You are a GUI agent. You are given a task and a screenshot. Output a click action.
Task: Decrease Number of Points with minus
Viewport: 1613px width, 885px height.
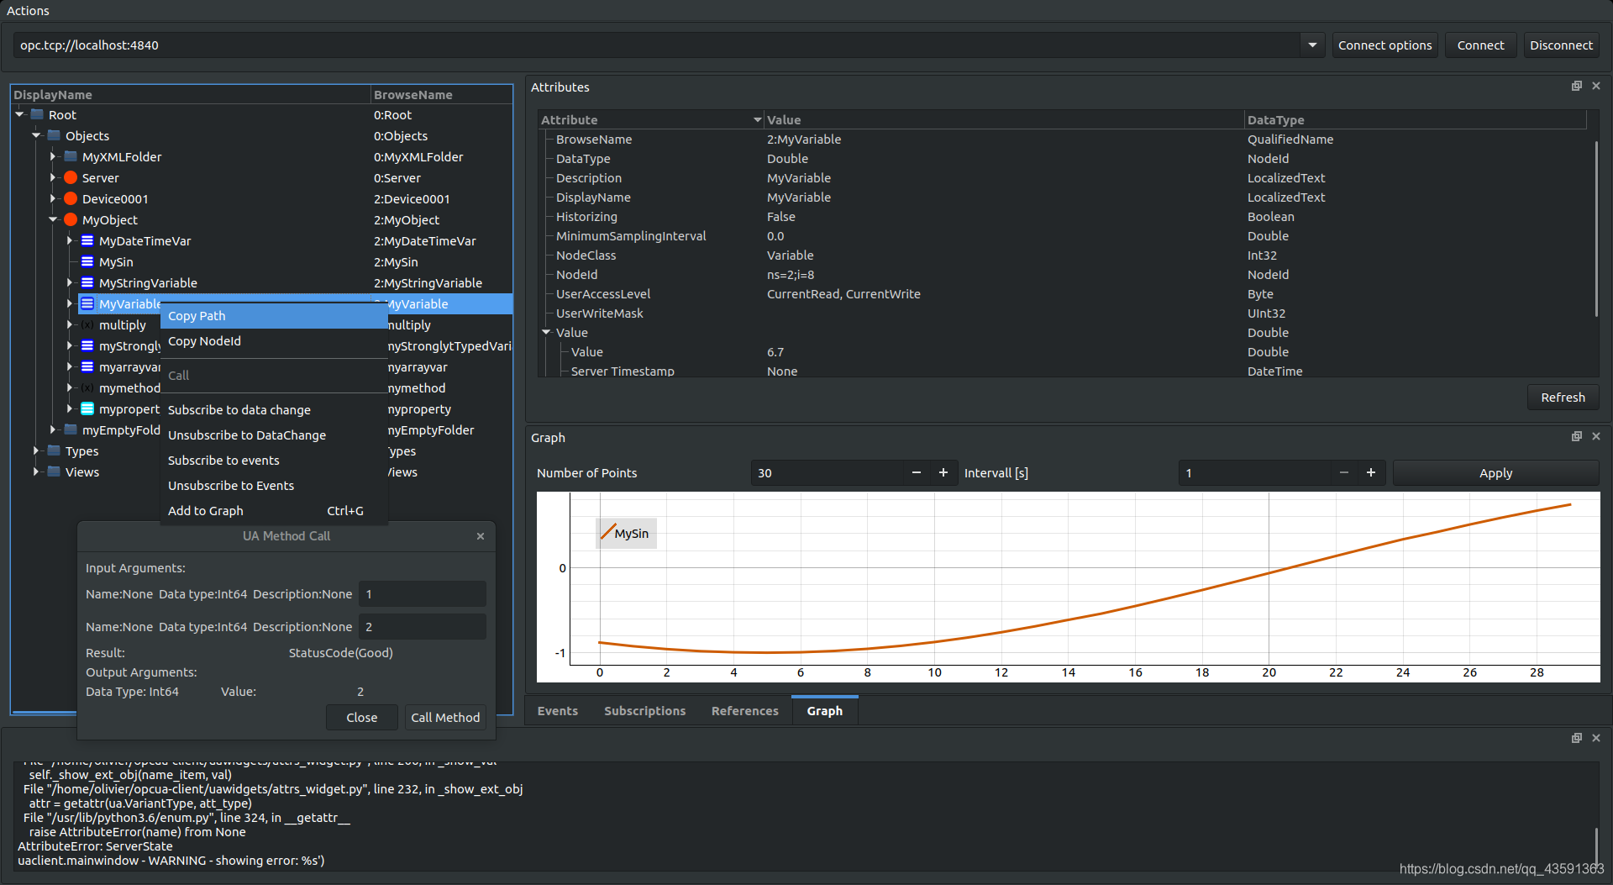coord(917,473)
